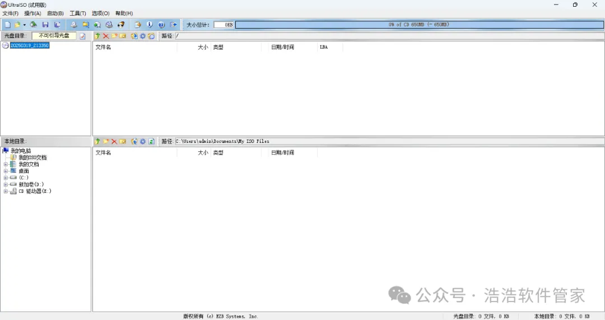Select CD 驱动器(E:) in local directory tree
The image size is (605, 320).
pyautogui.click(x=35, y=191)
